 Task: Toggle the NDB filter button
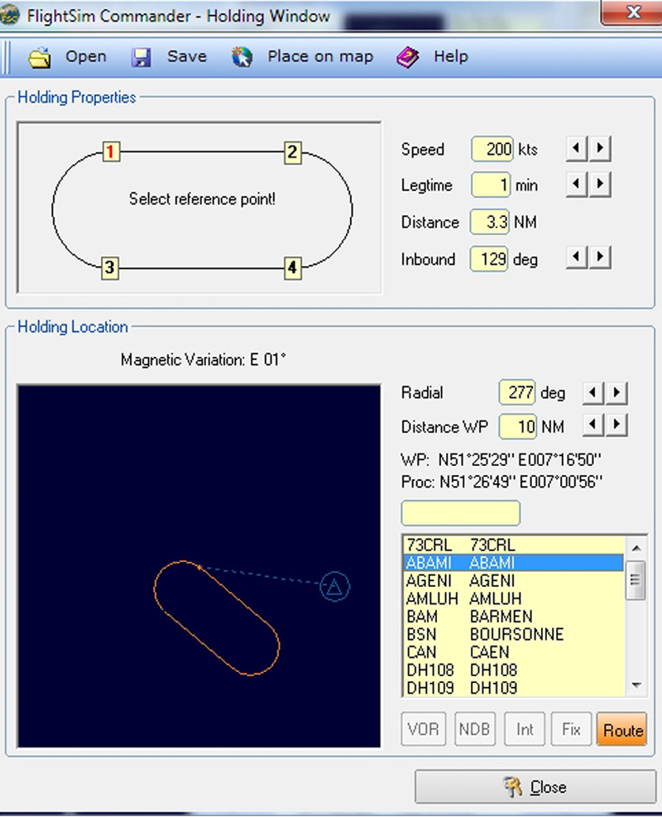click(x=474, y=729)
